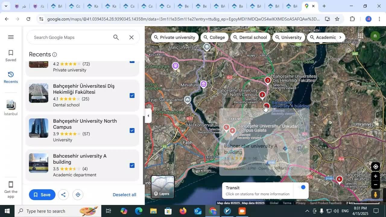The image size is (386, 217).
Task: Uncheck Bahçeşehir Üniversitesi Diş Hekimliği Fakültesi checkbox
Action: tap(132, 96)
